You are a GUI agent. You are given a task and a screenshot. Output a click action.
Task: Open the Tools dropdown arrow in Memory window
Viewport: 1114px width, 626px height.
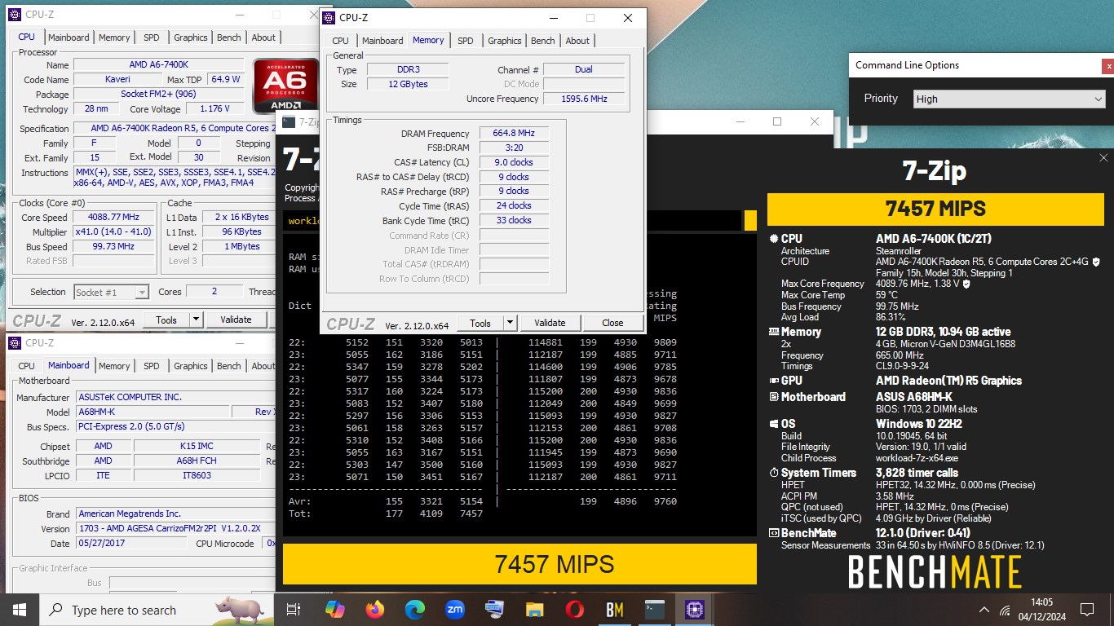[511, 323]
